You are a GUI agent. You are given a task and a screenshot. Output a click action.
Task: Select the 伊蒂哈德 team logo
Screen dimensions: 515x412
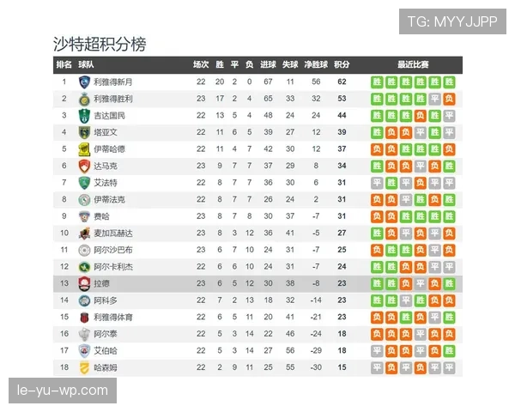pos(84,149)
